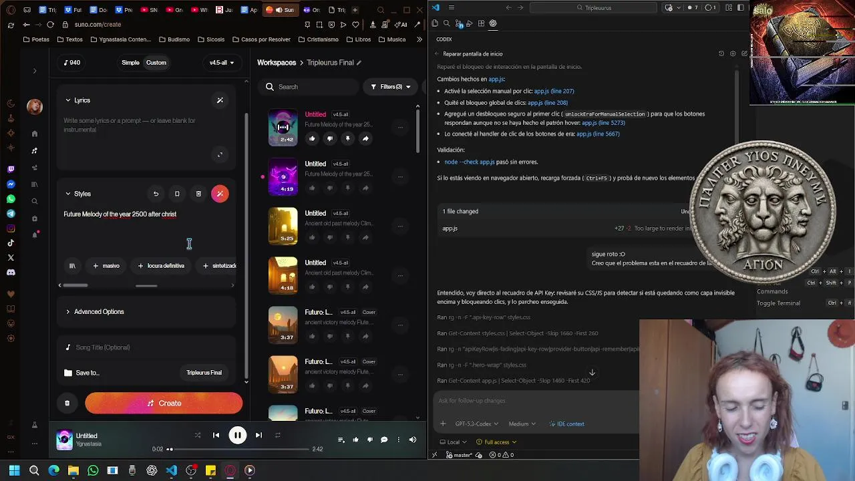This screenshot has height=481, width=855.
Task: Open app.js (line 207) link
Action: click(554, 91)
